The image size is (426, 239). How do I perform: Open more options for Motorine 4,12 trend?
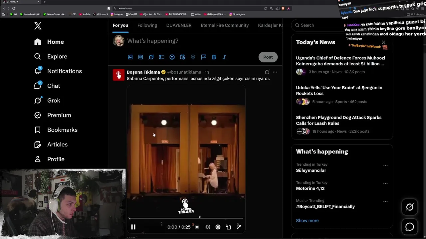(385, 183)
